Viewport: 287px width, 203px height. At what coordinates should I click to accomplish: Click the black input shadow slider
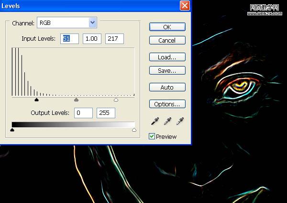point(36,100)
